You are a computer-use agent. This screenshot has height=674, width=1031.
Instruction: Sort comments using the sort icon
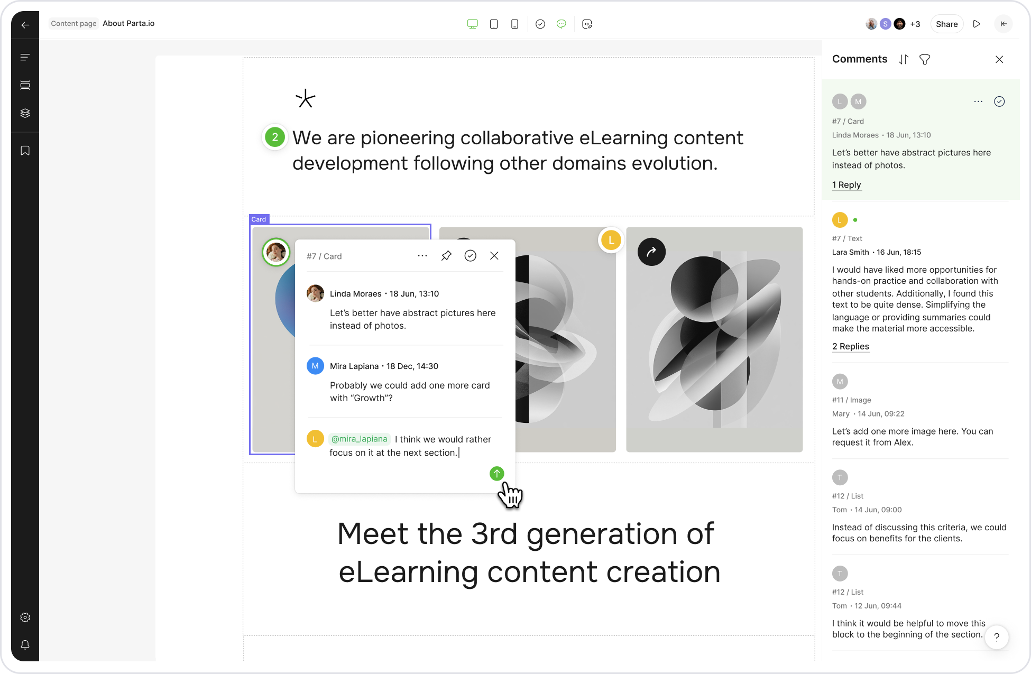click(904, 60)
